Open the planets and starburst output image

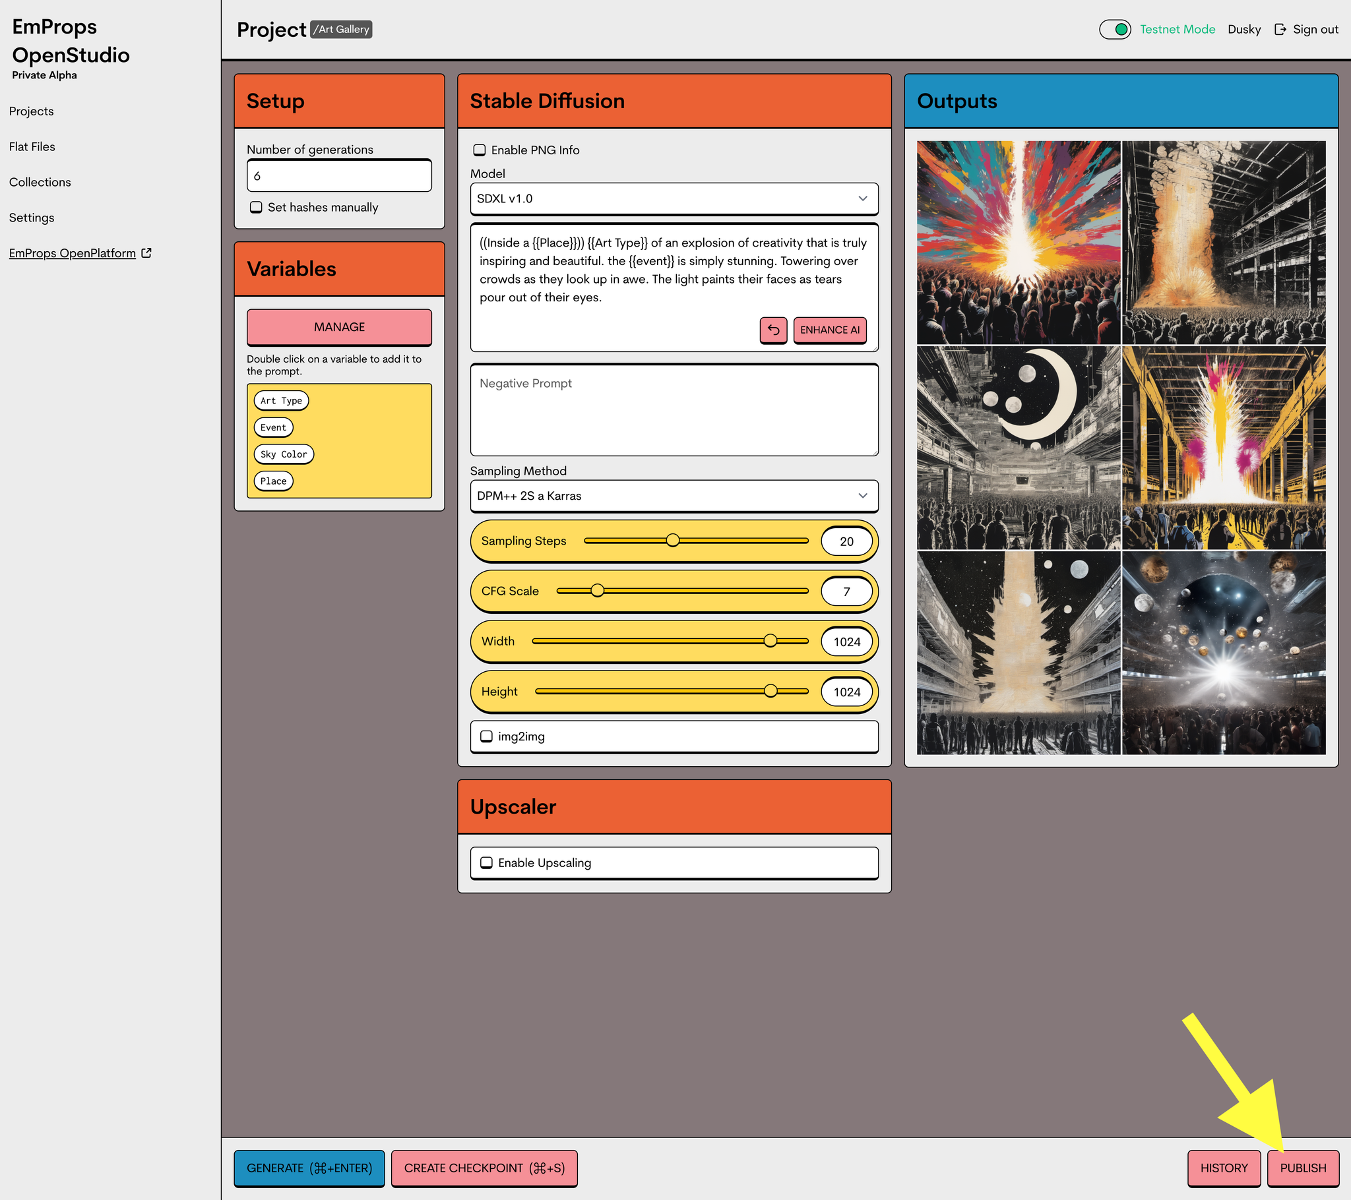click(x=1224, y=653)
